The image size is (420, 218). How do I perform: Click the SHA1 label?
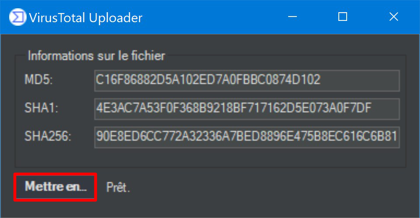tap(41, 108)
